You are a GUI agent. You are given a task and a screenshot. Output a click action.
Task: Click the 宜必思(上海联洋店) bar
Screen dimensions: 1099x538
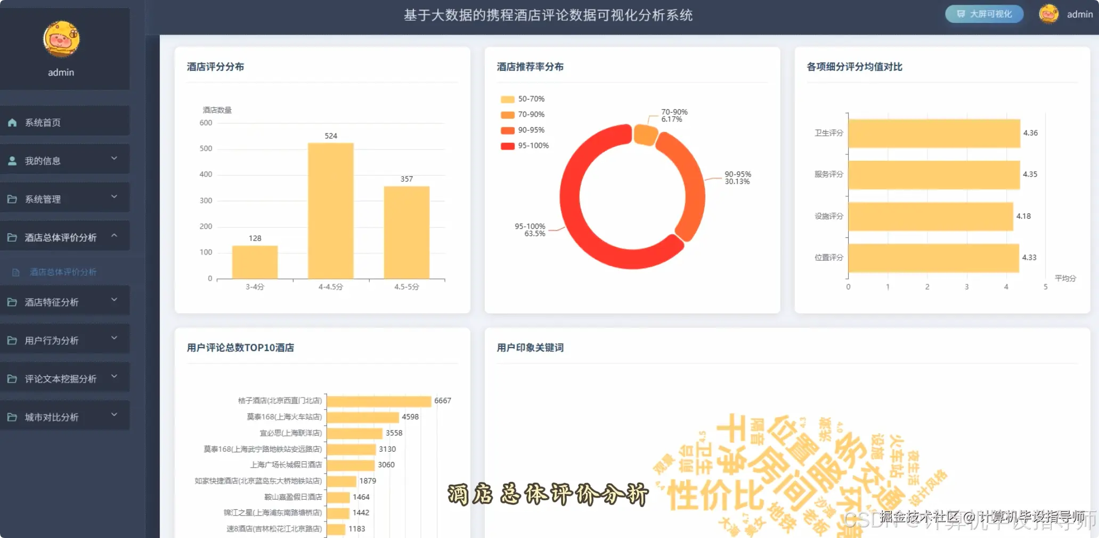pos(355,433)
